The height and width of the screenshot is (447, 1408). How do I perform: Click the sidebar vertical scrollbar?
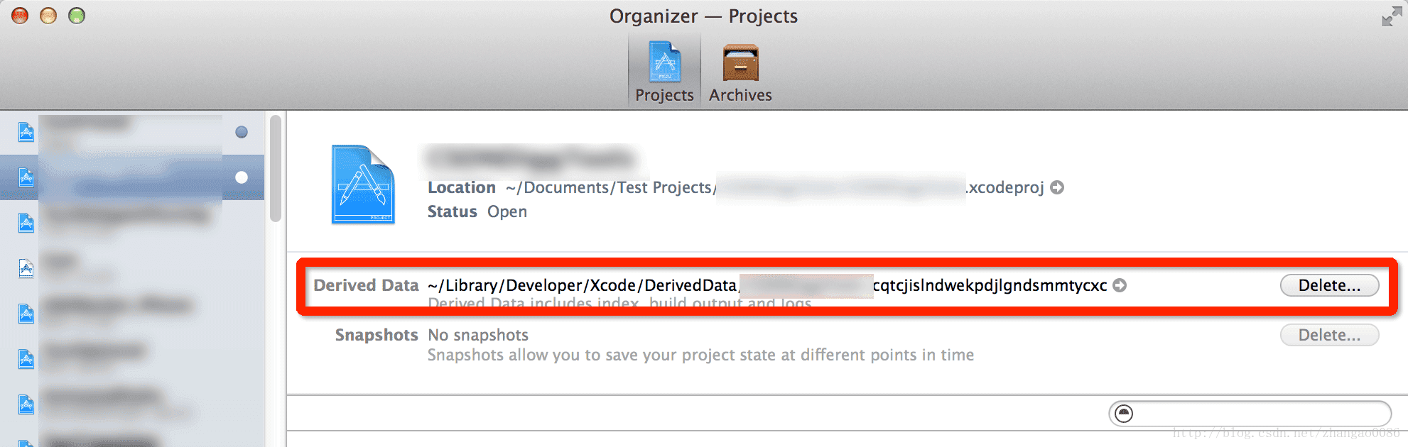point(276,169)
